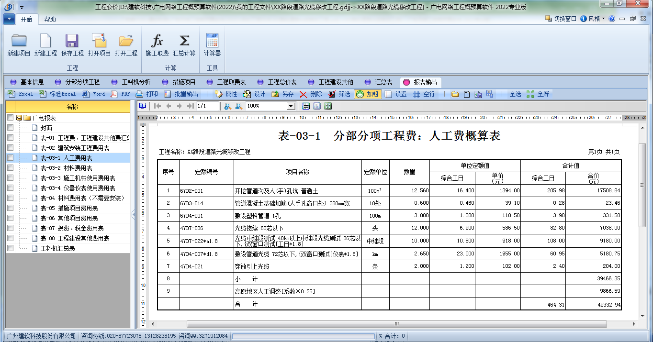
Task: Check the 表-02 建筑安装工程费用表 checkbox
Action: [10, 148]
